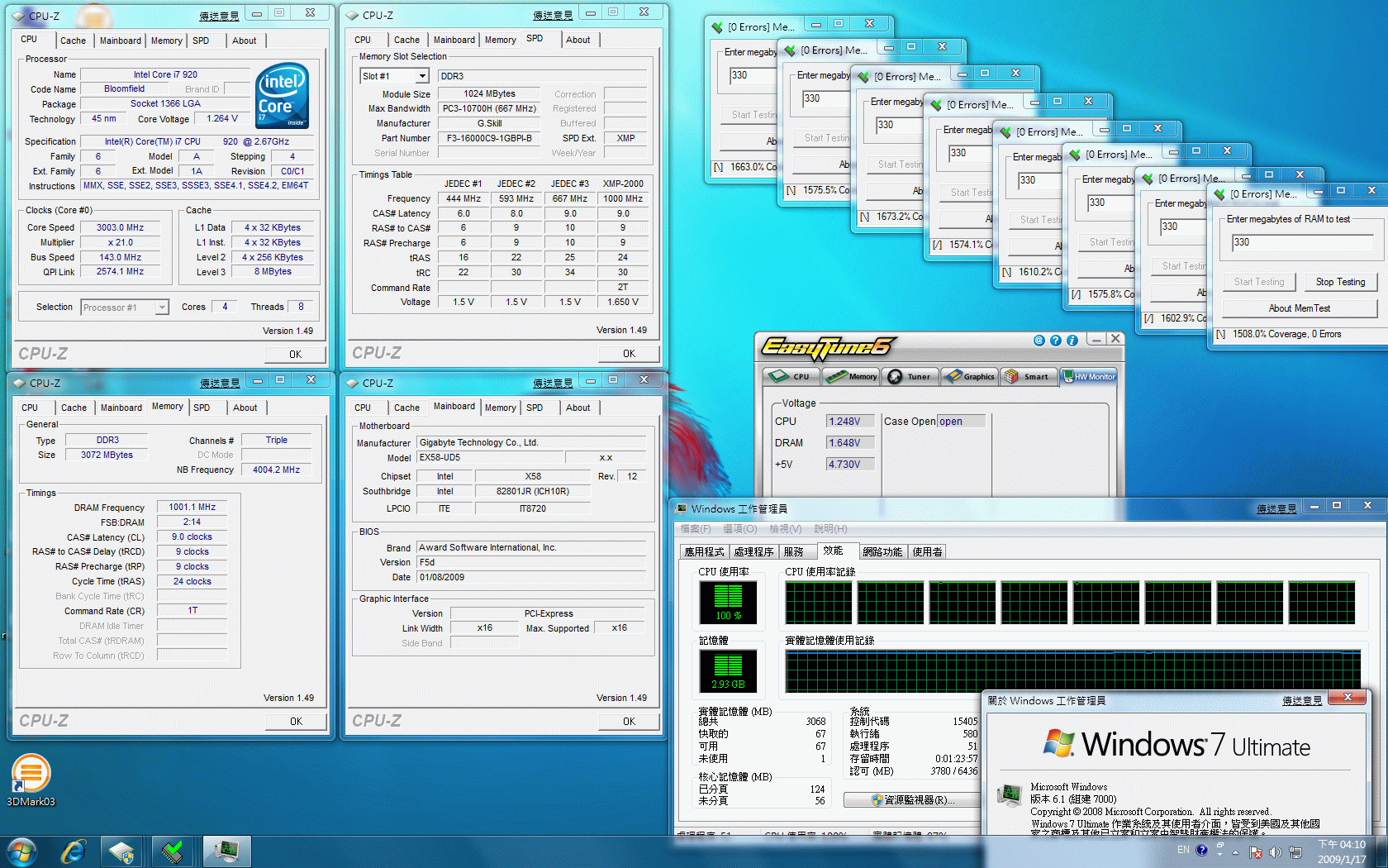Click the volume speaker tray icon
This screenshot has width=1388, height=868.
1275,851
